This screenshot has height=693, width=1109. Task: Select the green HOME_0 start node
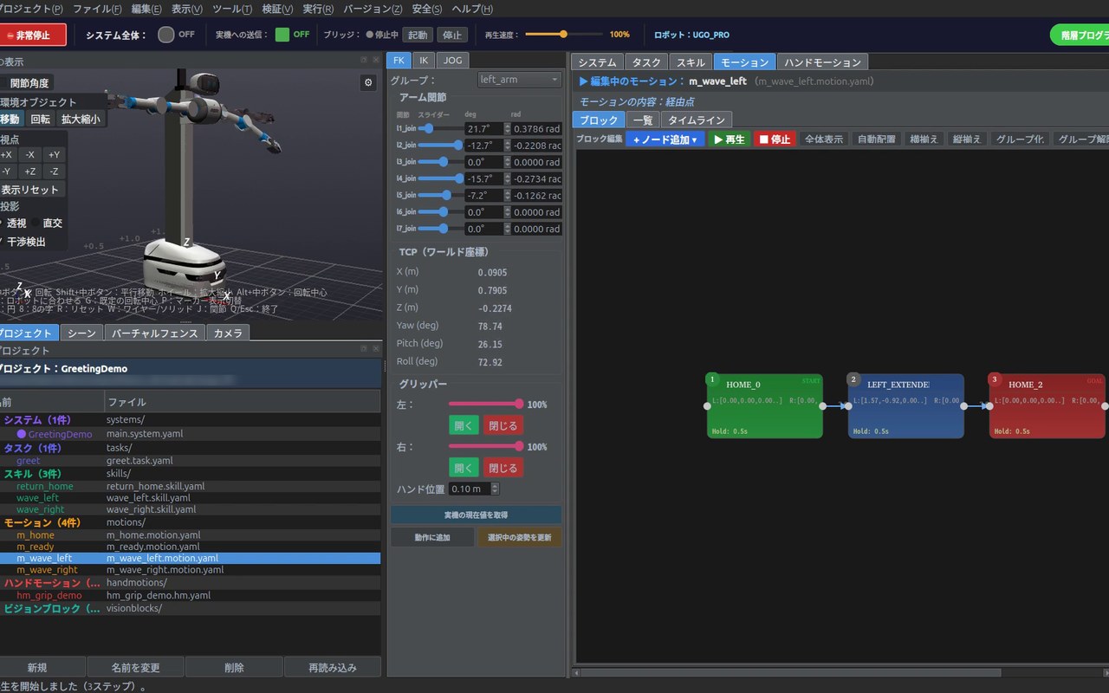pyautogui.click(x=764, y=405)
